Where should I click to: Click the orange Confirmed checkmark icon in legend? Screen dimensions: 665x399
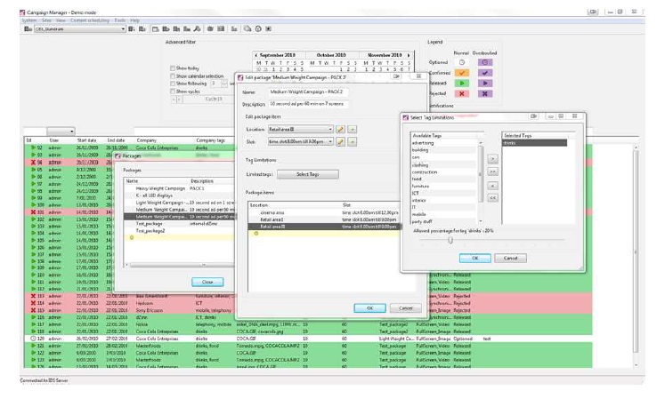coord(461,72)
